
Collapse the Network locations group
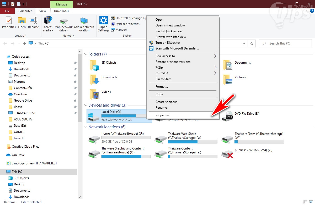pos(86,127)
